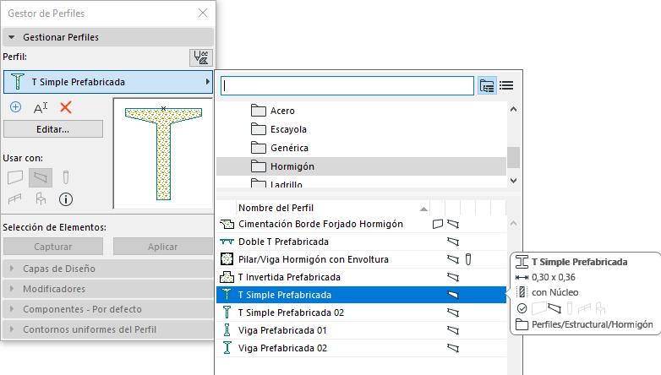Click beam usage icon in Viga Prefabricada 02 row
Image resolution: width=661 pixels, height=375 pixels.
[x=453, y=348]
